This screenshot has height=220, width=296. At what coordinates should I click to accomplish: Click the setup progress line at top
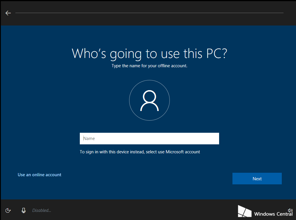click(x=149, y=13)
